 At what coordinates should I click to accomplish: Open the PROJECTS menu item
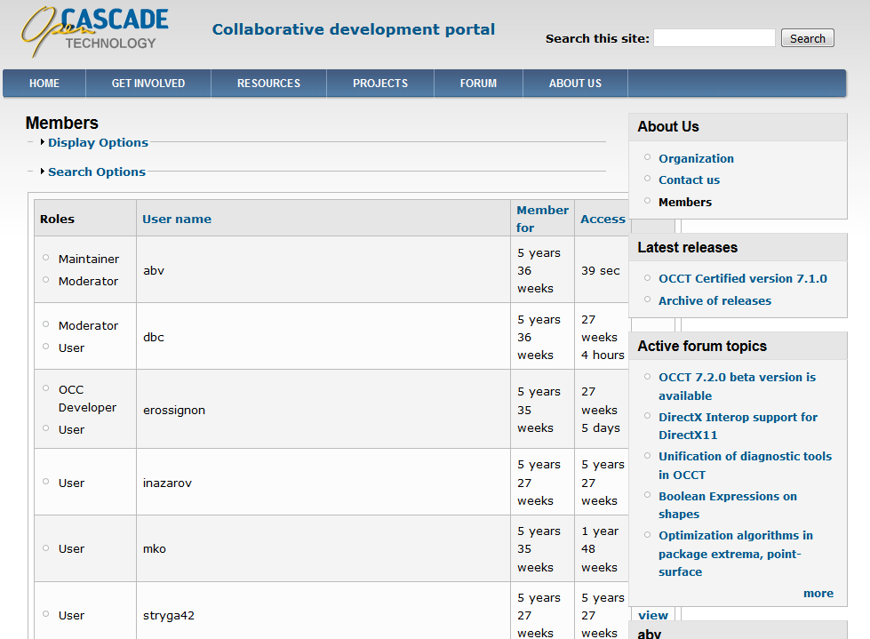point(380,84)
